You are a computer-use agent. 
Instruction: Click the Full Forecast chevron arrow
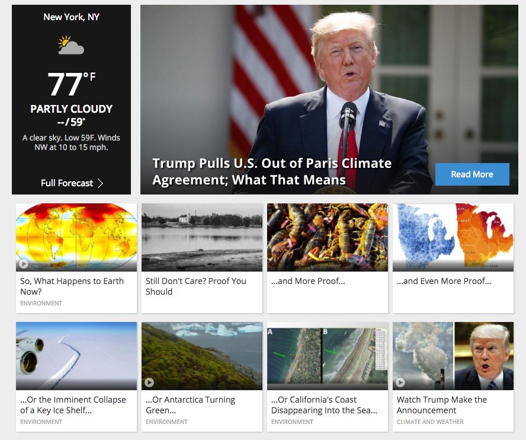(x=100, y=183)
